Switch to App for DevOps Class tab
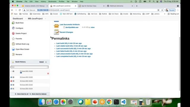This screenshot has width=190, height=107. [x=91, y=6]
